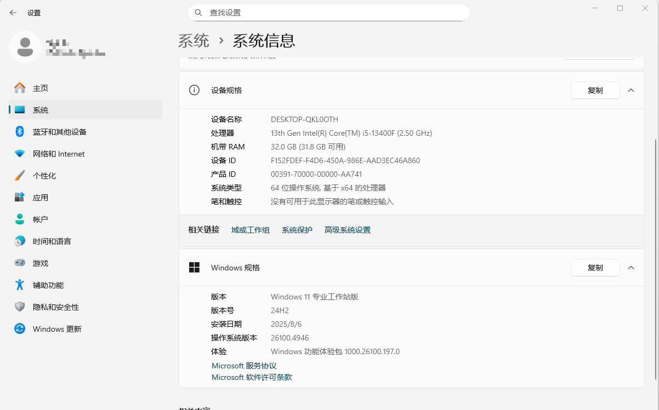
Task: Open Microsoft 软件许可条款 link
Action: click(252, 377)
